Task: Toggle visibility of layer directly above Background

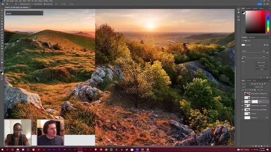Action: click(243, 114)
